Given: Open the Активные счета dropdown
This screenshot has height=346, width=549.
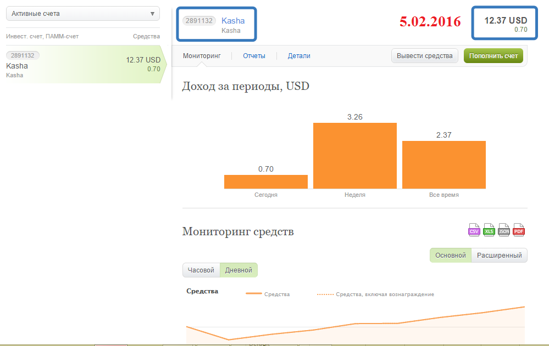Looking at the screenshot, I should coord(83,14).
